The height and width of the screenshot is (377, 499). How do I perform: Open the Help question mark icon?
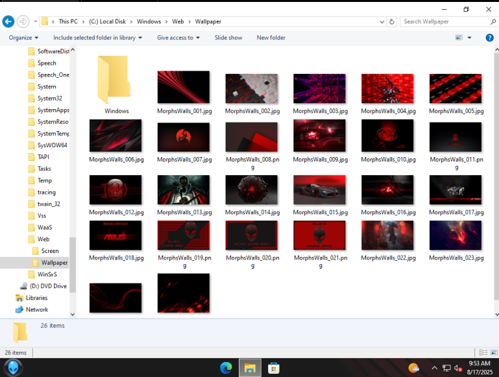489,38
